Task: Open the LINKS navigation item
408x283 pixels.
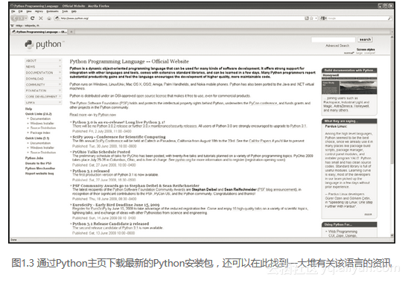Action: 43,103
